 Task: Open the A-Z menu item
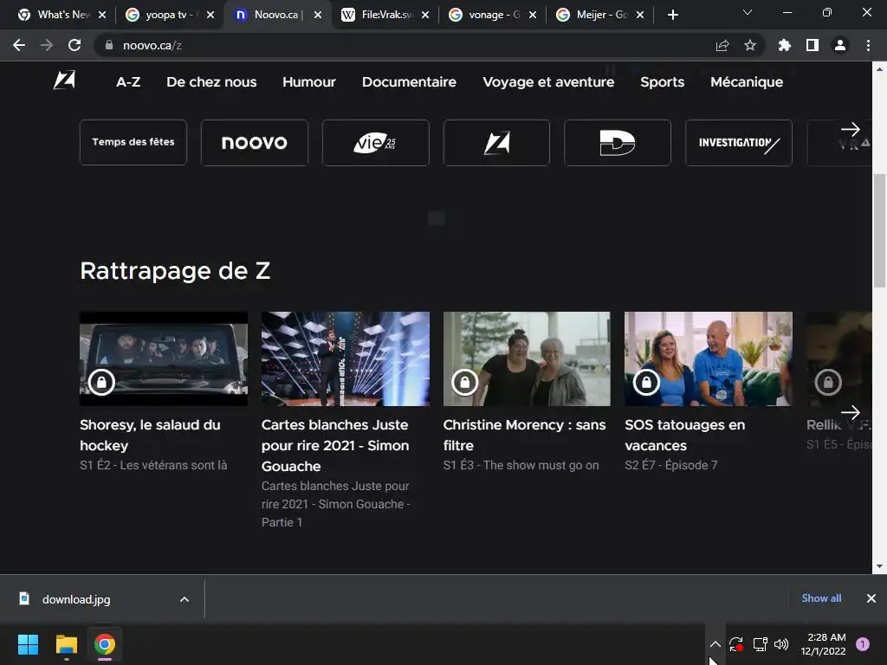128,82
